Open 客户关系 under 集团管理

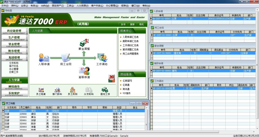[x=14, y=66]
